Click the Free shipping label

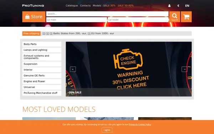pyautogui.click(x=31, y=34)
